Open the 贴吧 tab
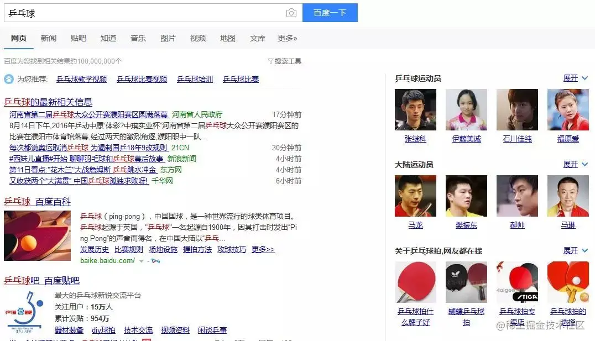 tap(78, 38)
